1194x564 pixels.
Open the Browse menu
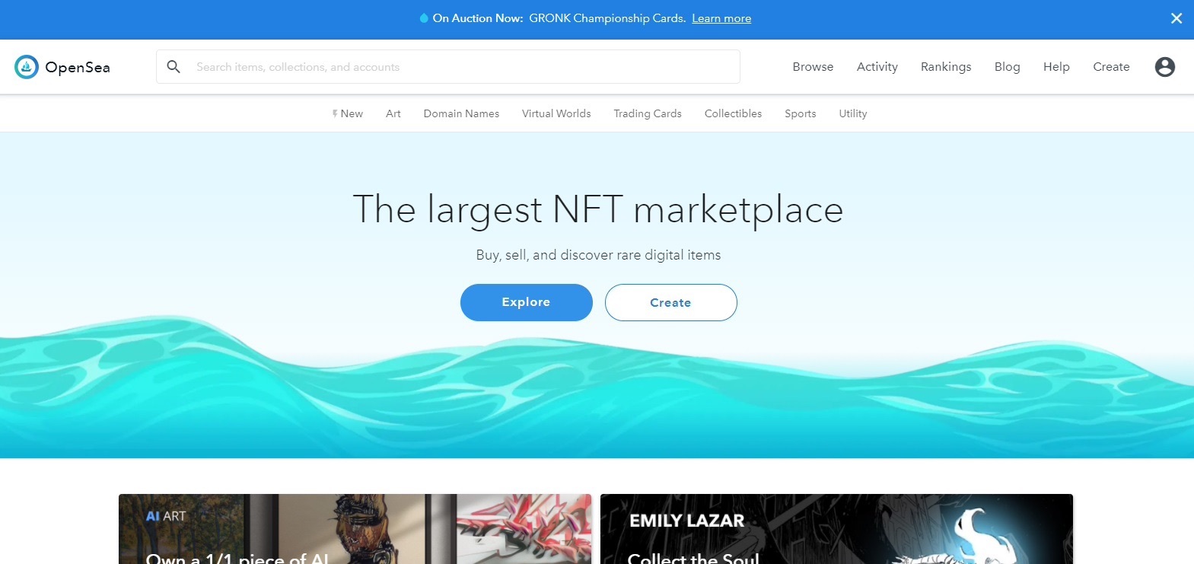coord(813,67)
